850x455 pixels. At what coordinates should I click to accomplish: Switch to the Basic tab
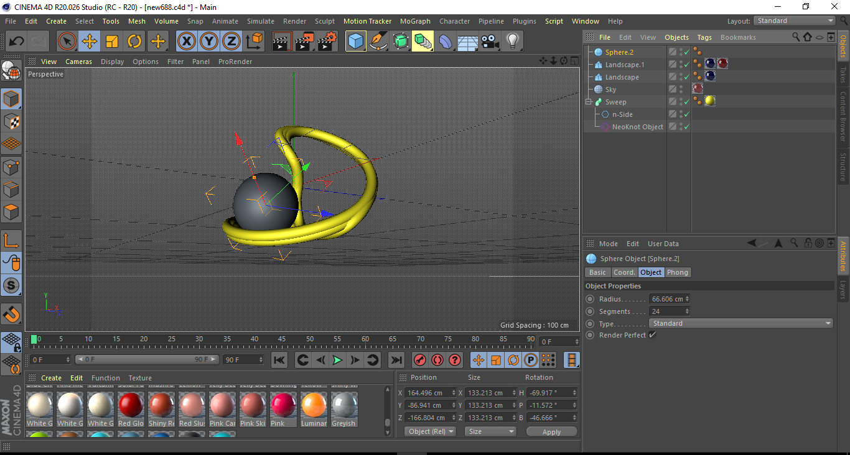597,272
